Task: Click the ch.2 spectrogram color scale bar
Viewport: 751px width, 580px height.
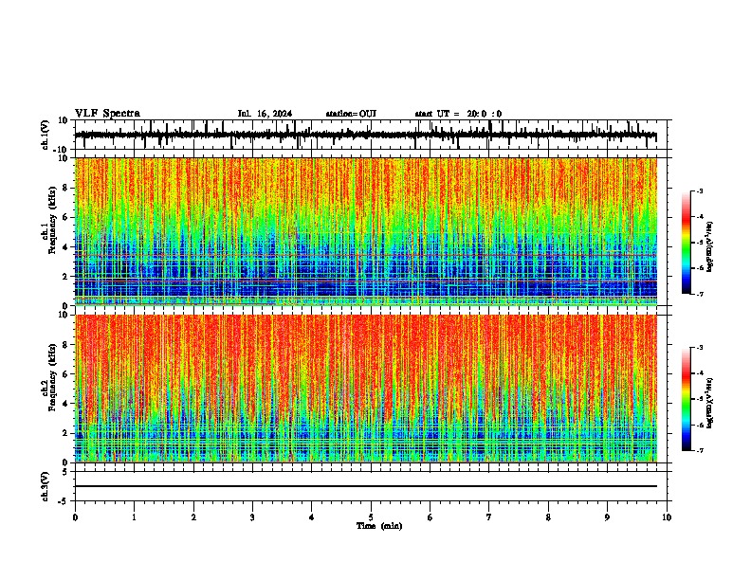Action: point(686,399)
